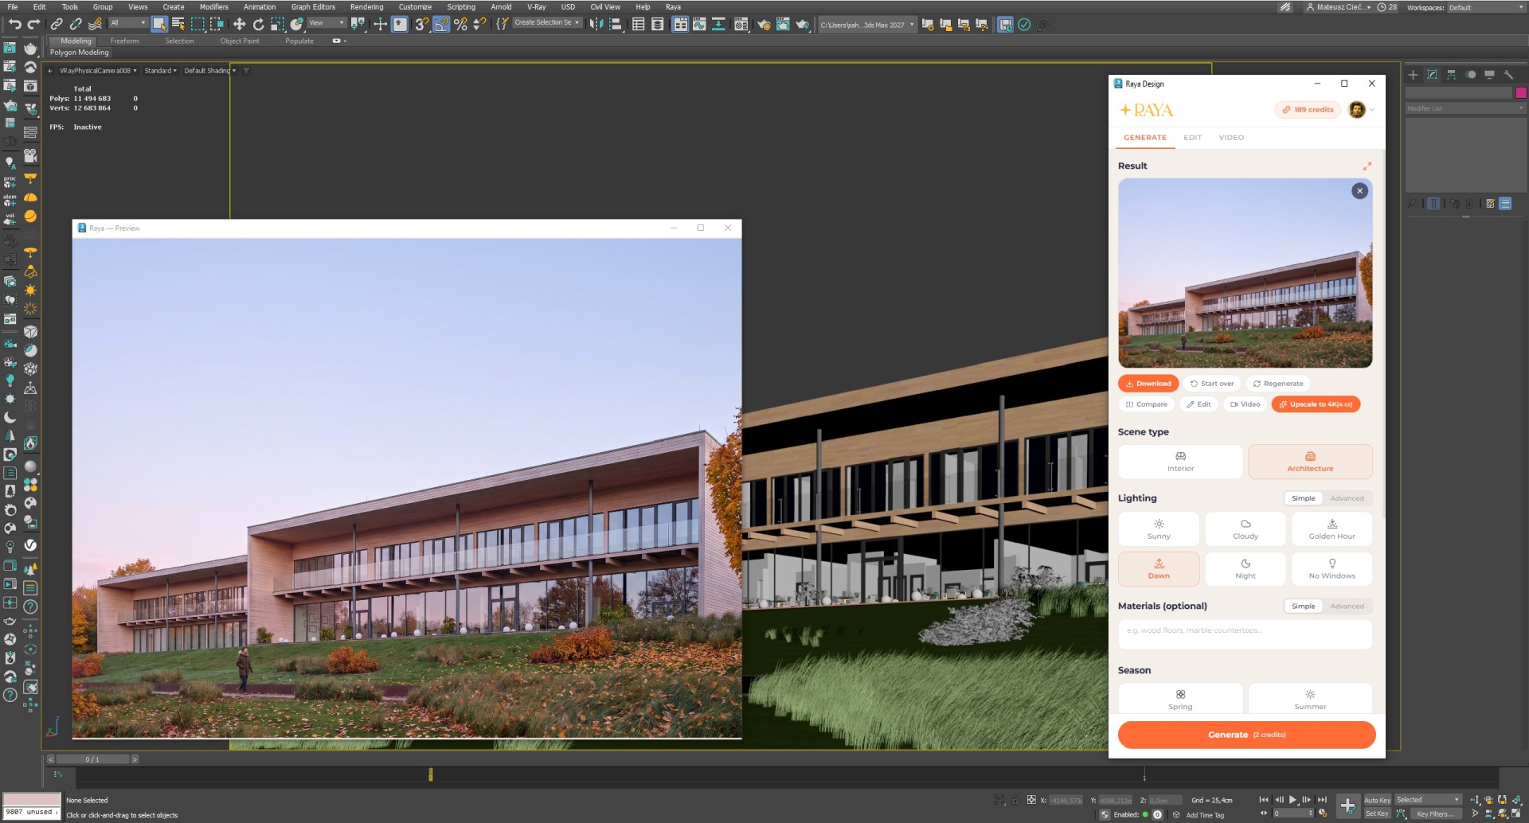1529x823 pixels.
Task: Switch Materials to Advanced mode
Action: pyautogui.click(x=1347, y=607)
